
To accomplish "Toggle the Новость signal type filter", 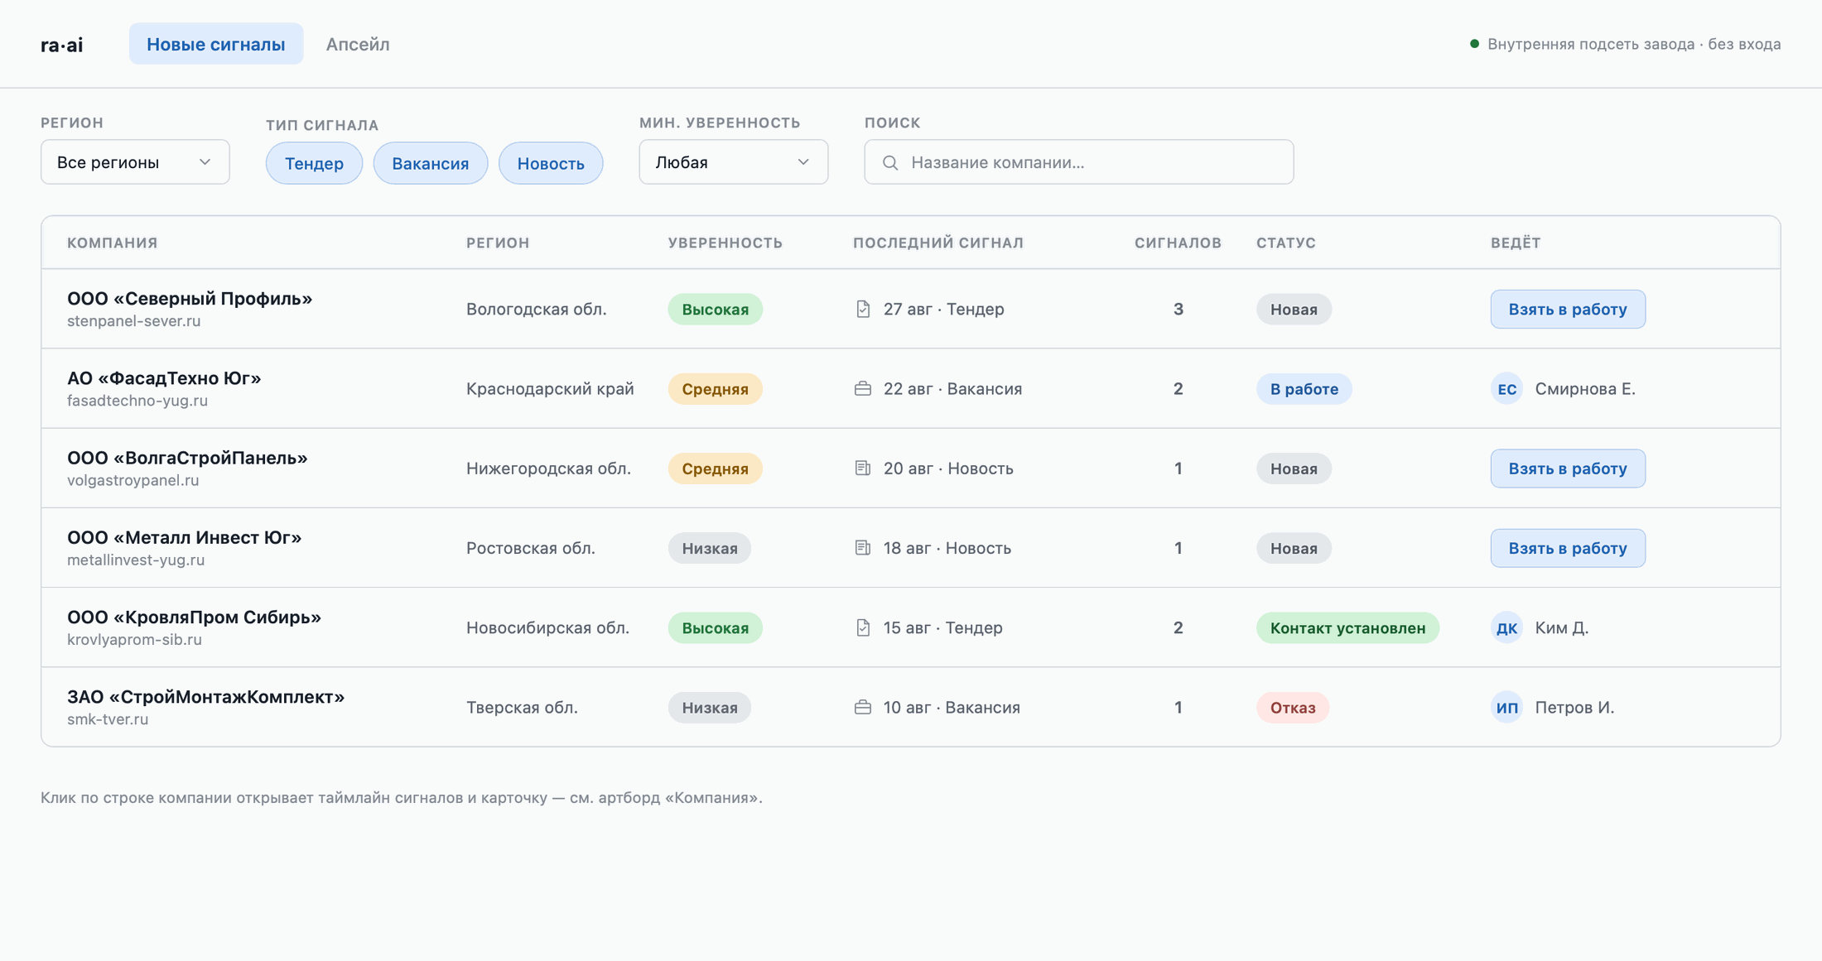I will point(551,163).
